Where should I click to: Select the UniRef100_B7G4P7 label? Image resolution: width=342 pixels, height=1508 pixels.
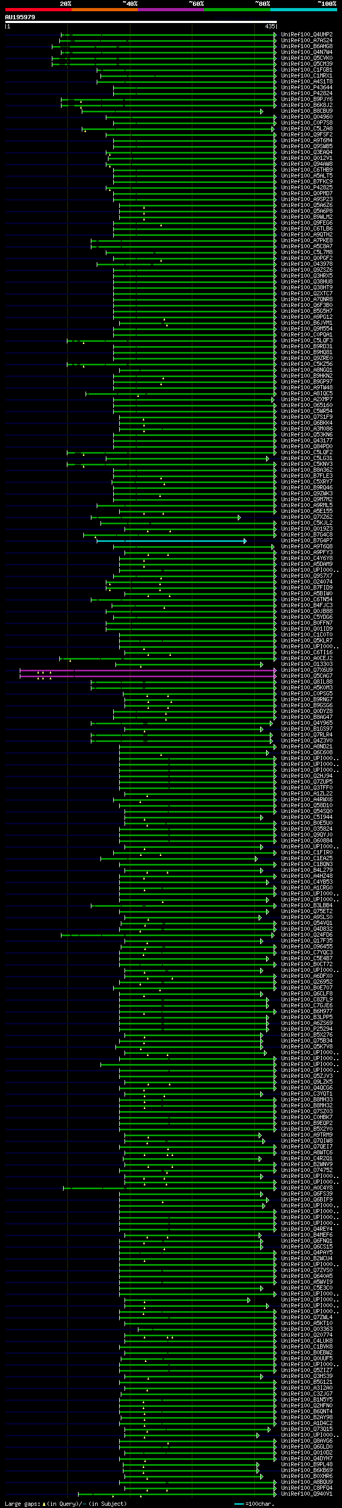coord(307,541)
